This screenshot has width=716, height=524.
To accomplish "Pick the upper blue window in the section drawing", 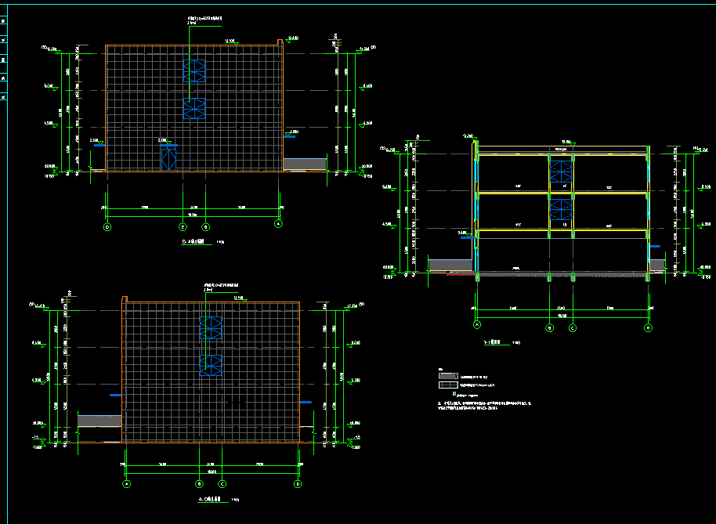I will pyautogui.click(x=560, y=171).
